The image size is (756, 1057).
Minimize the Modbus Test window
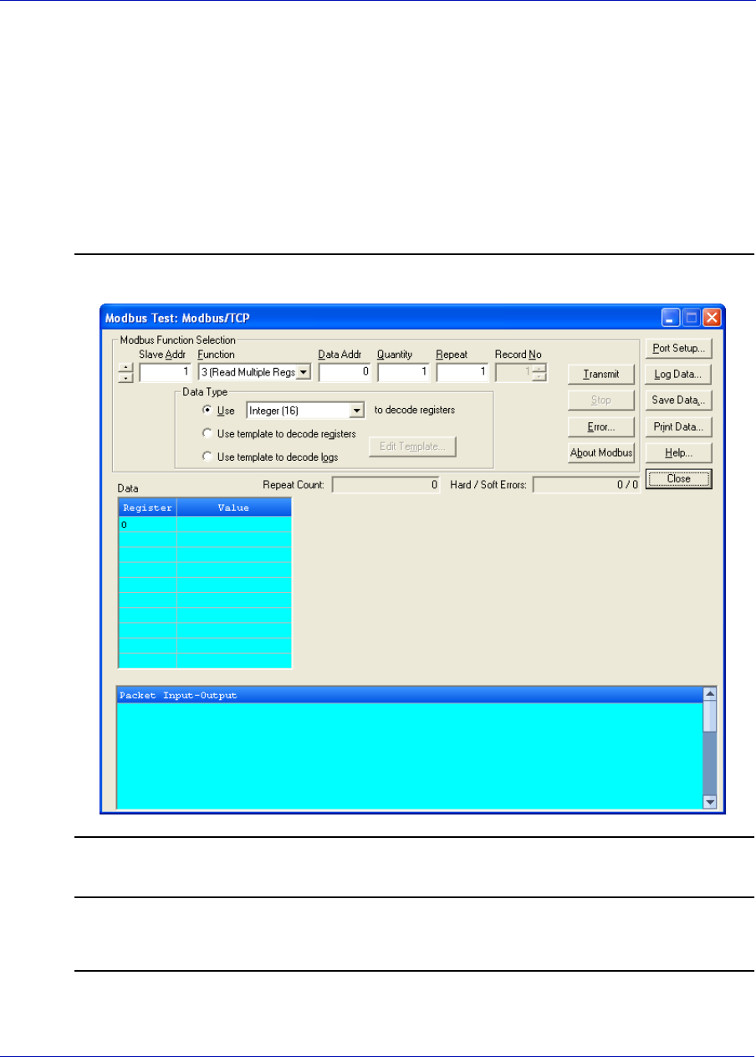[672, 318]
